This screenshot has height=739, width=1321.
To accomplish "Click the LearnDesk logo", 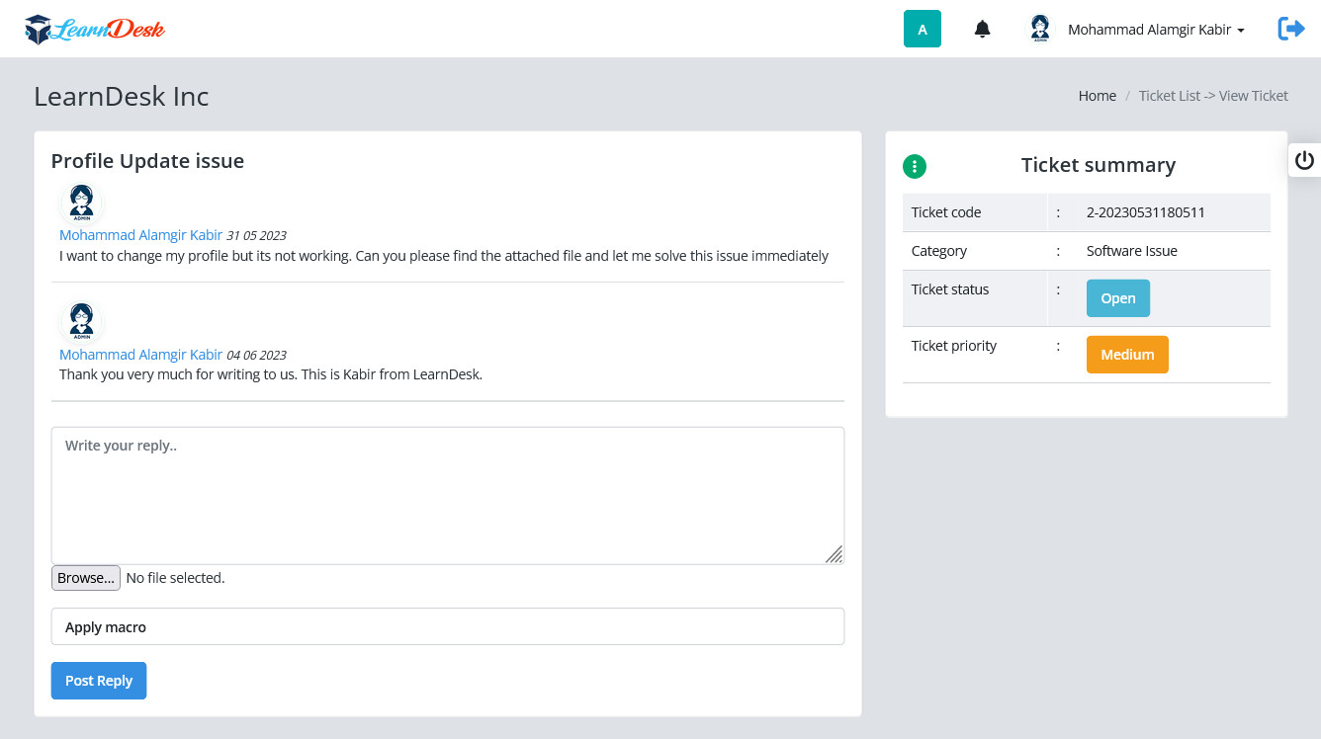I will 95,29.
